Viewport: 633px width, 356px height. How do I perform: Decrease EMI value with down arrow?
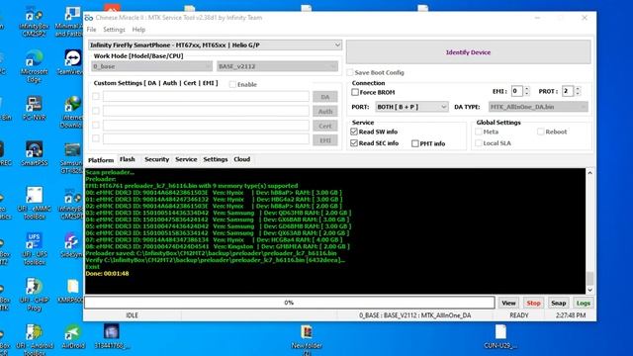pyautogui.click(x=527, y=94)
